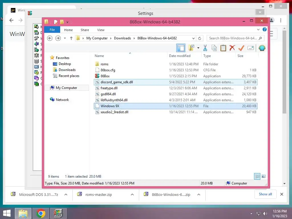Click the Rename toolbar icon

point(251,48)
